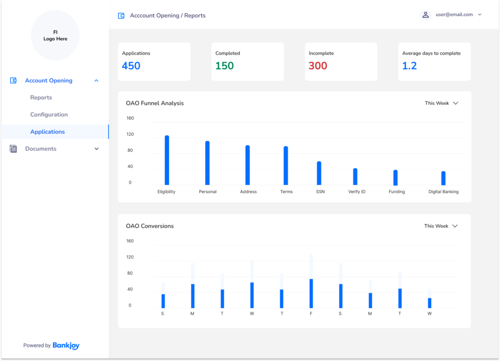500x361 pixels.
Task: Click the Completed 150 stat card
Action: pyautogui.click(x=248, y=61)
